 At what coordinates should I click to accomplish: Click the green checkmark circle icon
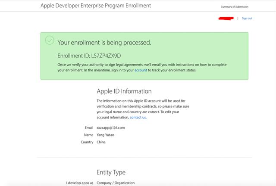coord(50,40)
